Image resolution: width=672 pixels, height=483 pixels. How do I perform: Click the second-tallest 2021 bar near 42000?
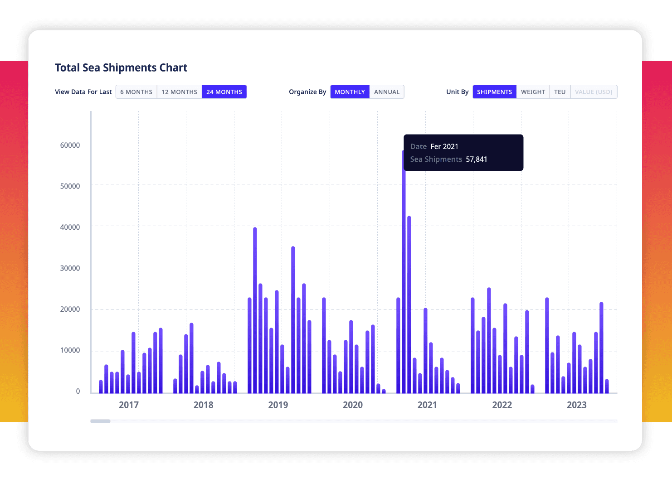click(409, 304)
